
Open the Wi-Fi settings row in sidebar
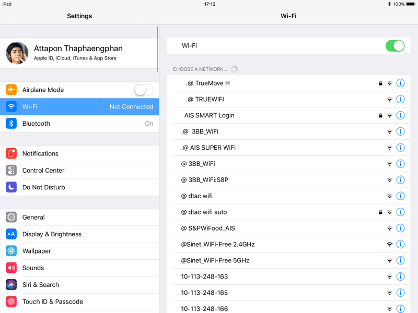79,107
